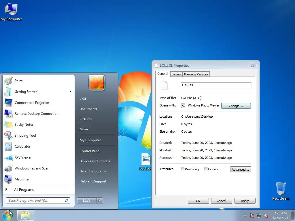Click the Windows Photo Viewer icon
Viewport: 295px width, 221px height.
coord(183,106)
